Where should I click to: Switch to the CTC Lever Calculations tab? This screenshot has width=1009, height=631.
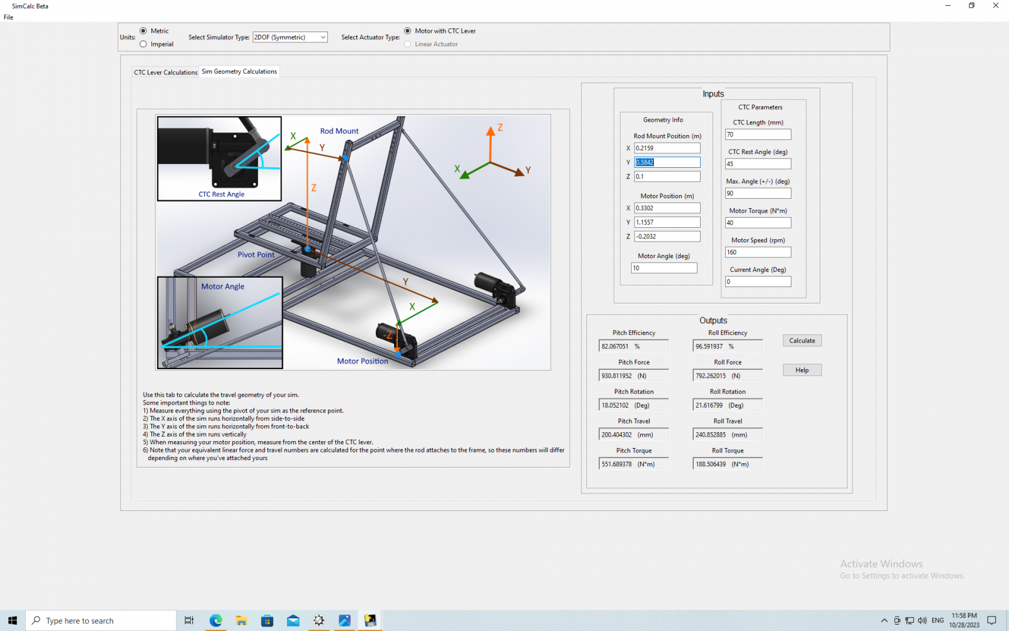tap(166, 73)
